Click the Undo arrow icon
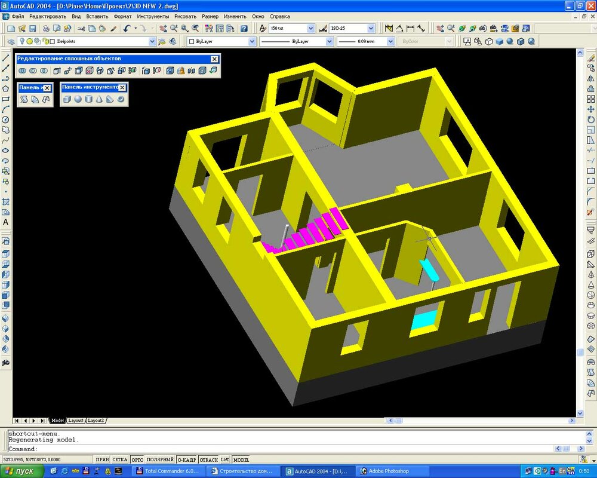Screen dimensions: 597x478 click(x=127, y=28)
